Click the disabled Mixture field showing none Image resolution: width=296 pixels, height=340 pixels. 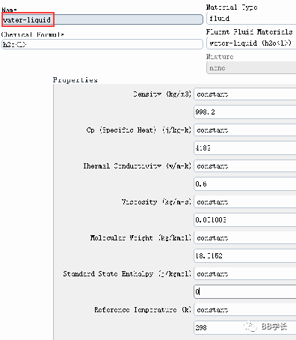(251, 67)
